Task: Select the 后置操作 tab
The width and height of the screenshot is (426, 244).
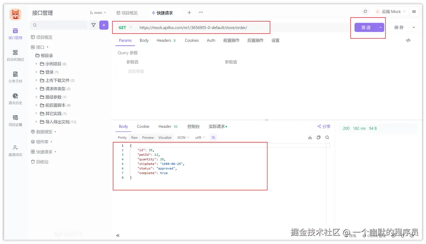Action: click(x=255, y=40)
